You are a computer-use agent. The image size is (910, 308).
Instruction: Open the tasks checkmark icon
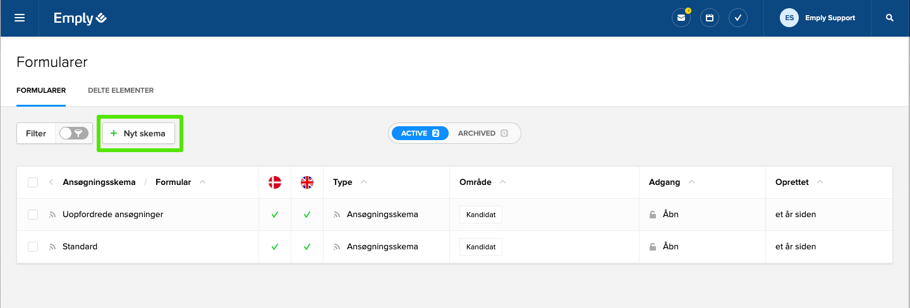pyautogui.click(x=738, y=18)
